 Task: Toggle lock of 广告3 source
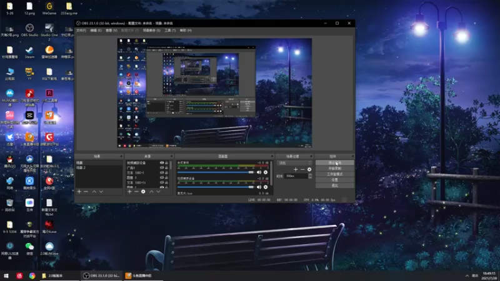tap(166, 167)
